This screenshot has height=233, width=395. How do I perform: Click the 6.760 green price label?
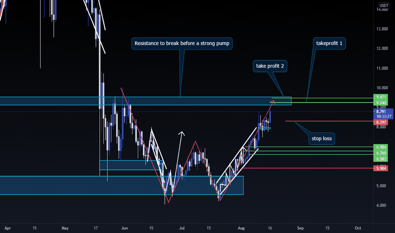[381, 153]
